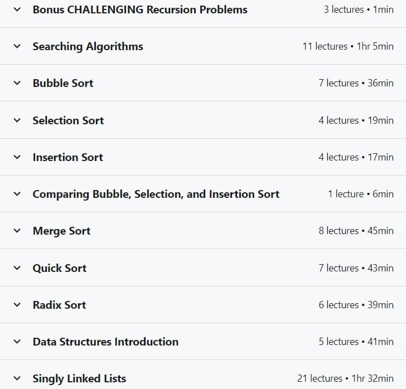Open the Bubble Sort section title
The width and height of the screenshot is (406, 389).
pos(63,83)
